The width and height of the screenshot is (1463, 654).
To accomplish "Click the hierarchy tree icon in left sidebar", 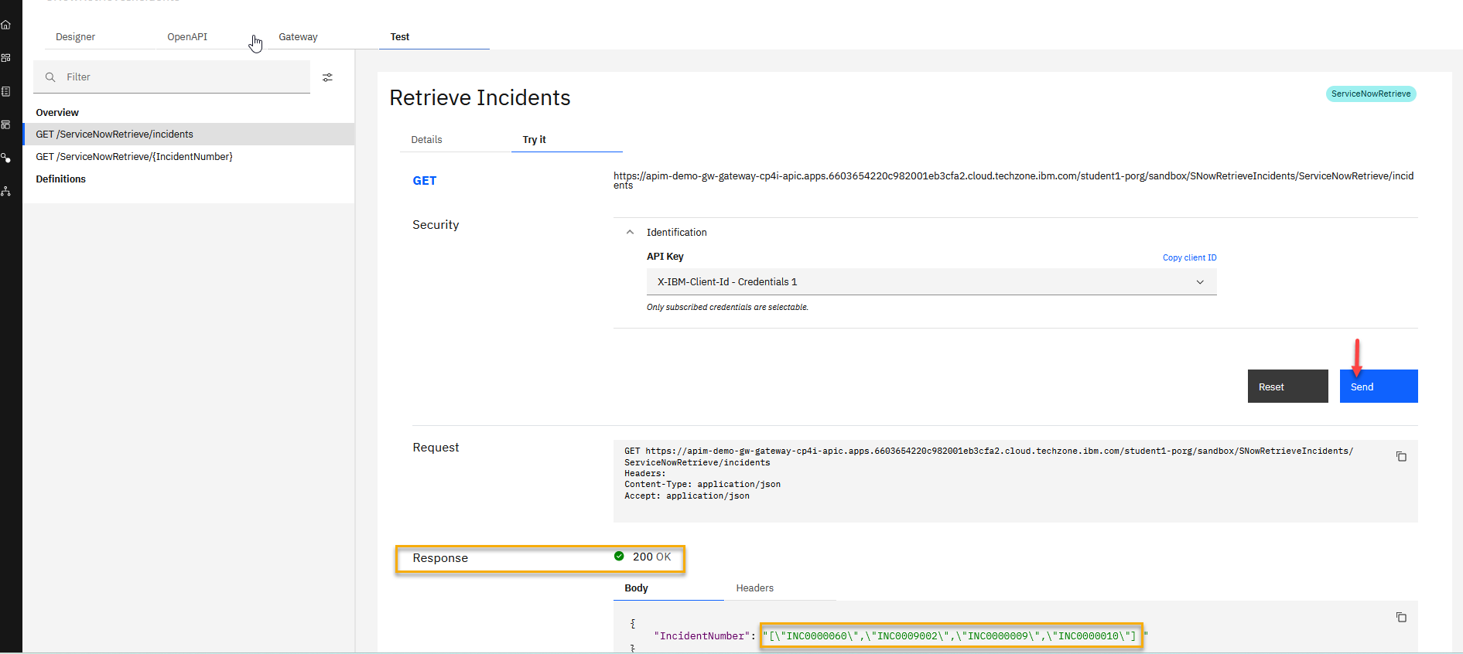I will 6,191.
